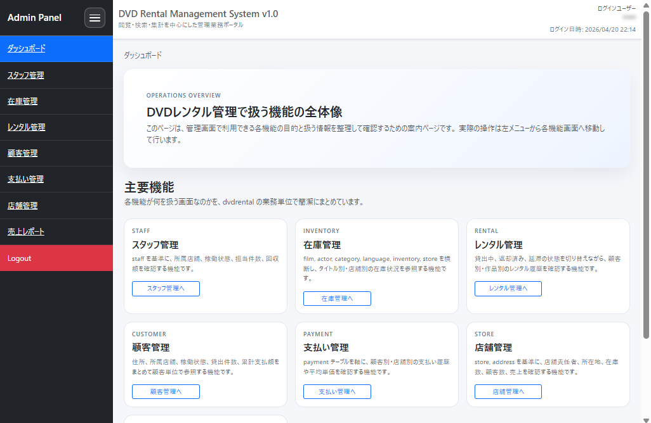This screenshot has width=651, height=423.
Task: Toggle the sidebar hamburger menu icon
Action: click(95, 18)
